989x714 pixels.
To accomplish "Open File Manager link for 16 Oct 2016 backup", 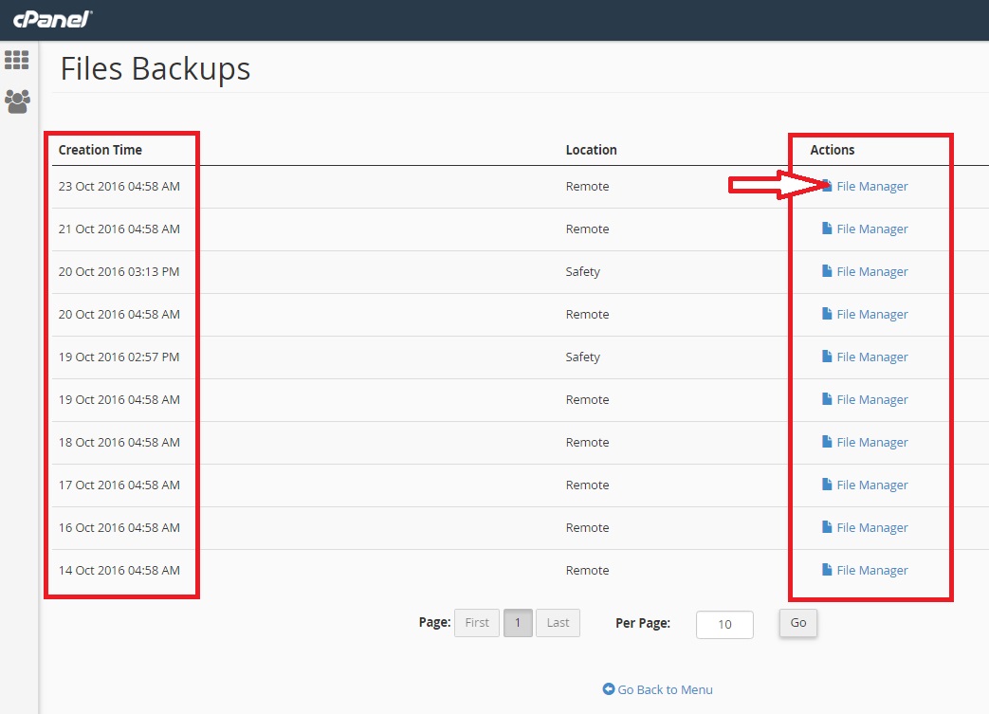I will tap(872, 528).
